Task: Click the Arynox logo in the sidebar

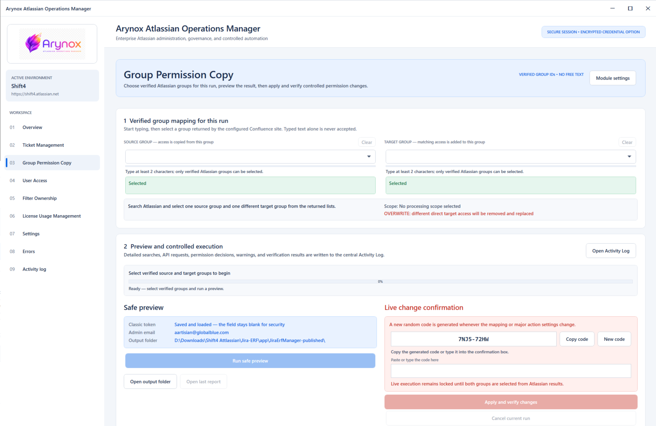Action: tap(52, 44)
